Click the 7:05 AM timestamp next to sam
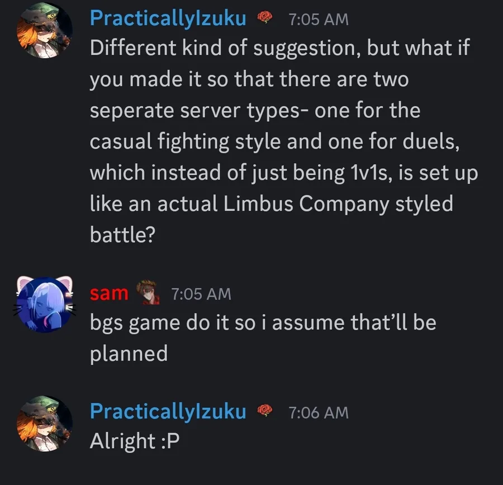Screen dimensions: 503x485 coord(201,293)
